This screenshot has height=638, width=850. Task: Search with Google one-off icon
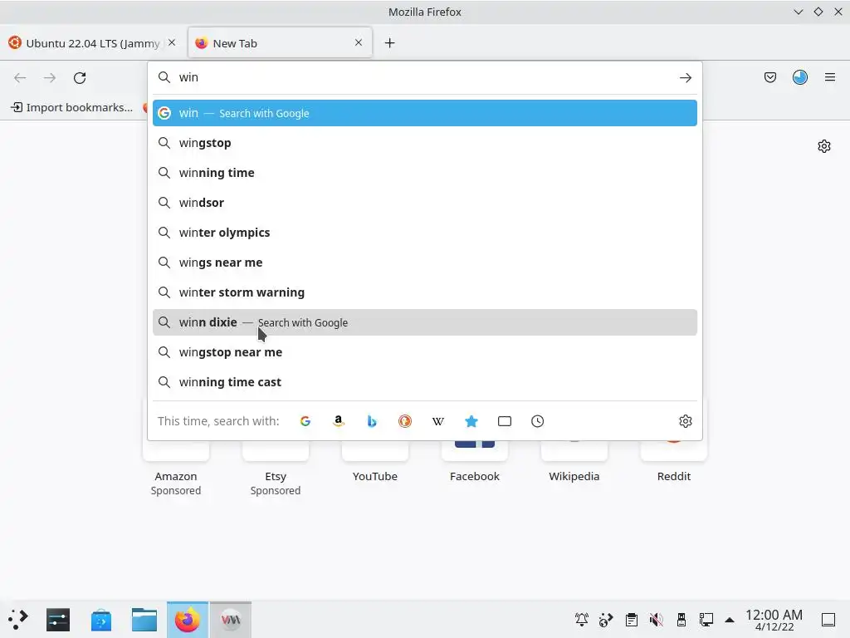(305, 421)
